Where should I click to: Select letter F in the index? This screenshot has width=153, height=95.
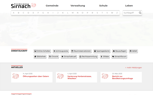point(38,13)
